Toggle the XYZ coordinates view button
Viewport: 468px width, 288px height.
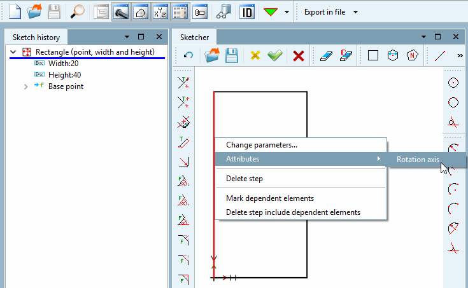(160, 12)
